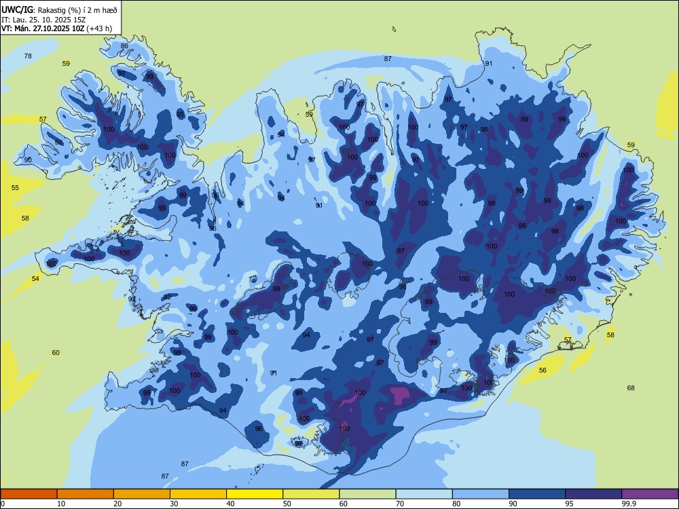This screenshot has width=679, height=509.
Task: Click the medium blue 80–90 legend swatch
Action: pos(481,494)
